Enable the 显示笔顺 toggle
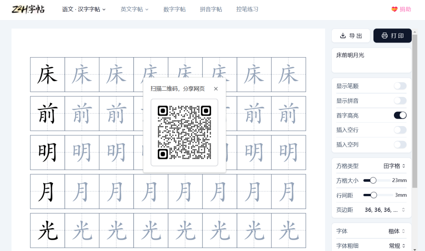Viewport: 425px width, 251px height. point(400,86)
